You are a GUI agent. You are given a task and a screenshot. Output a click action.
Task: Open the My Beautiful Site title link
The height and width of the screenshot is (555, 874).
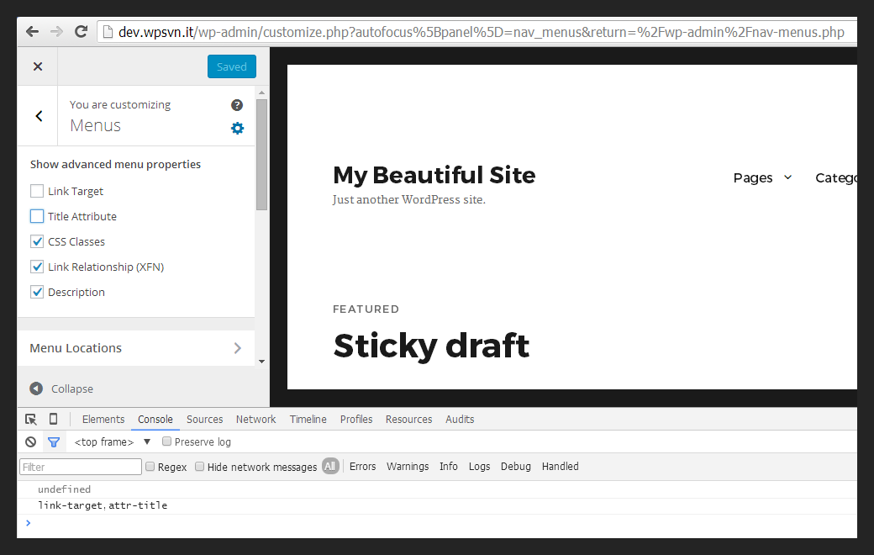click(x=434, y=175)
